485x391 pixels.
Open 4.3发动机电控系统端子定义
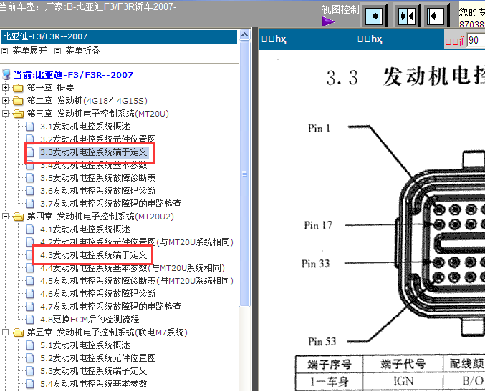93,255
